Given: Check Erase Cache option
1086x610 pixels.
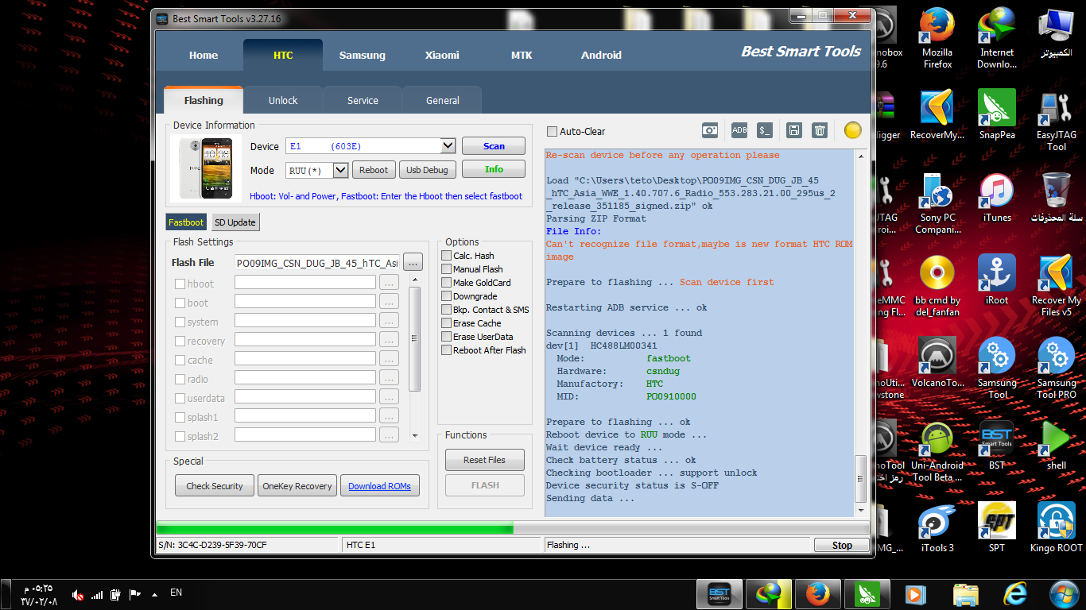Looking at the screenshot, I should 447,323.
